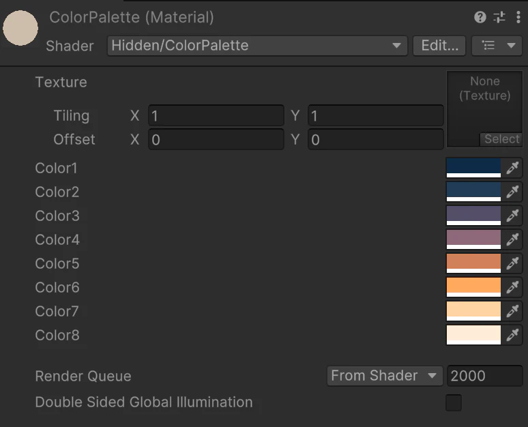Viewport: 528px width, 427px height.
Task: Click the eyedropper icon for Color8
Action: [512, 335]
